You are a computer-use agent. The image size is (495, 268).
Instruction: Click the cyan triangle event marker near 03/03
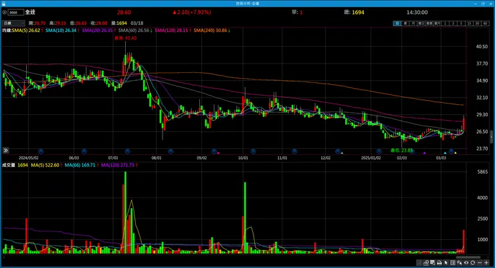(x=445, y=153)
